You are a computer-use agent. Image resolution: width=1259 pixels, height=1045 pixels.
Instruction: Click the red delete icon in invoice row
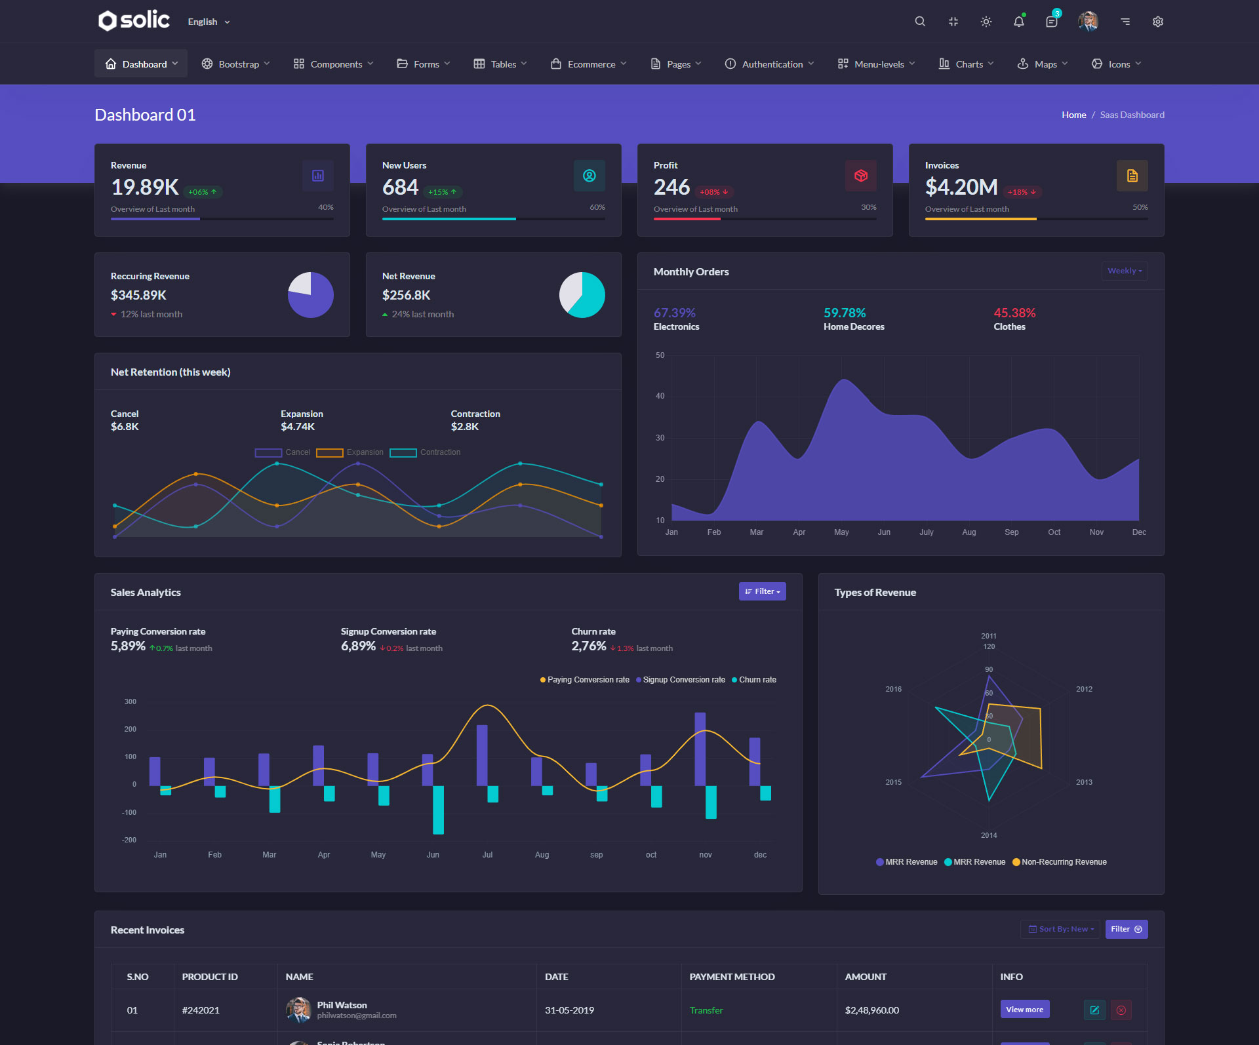(x=1121, y=1010)
